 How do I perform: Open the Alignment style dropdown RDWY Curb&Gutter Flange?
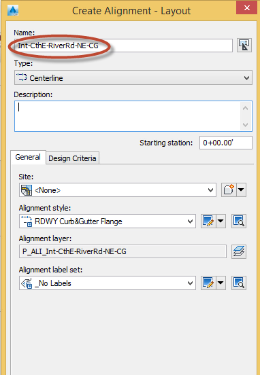(x=108, y=221)
